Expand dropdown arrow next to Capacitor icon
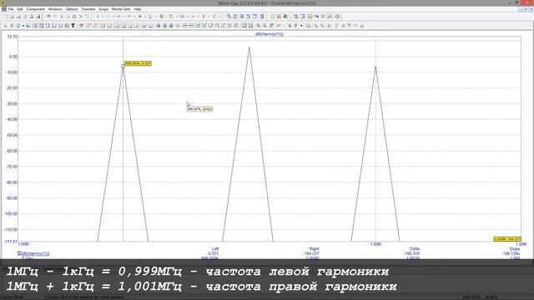This screenshot has height=300, width=534. pyautogui.click(x=124, y=17)
